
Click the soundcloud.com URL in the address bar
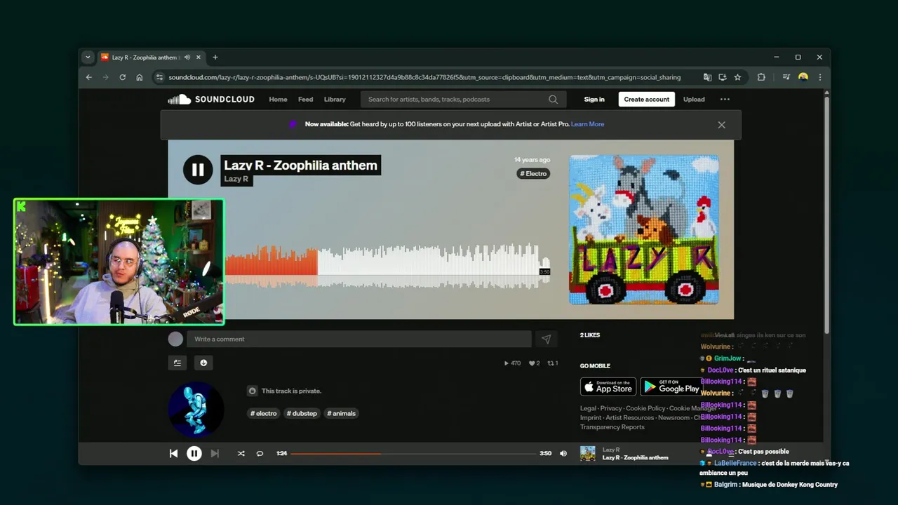[424, 77]
